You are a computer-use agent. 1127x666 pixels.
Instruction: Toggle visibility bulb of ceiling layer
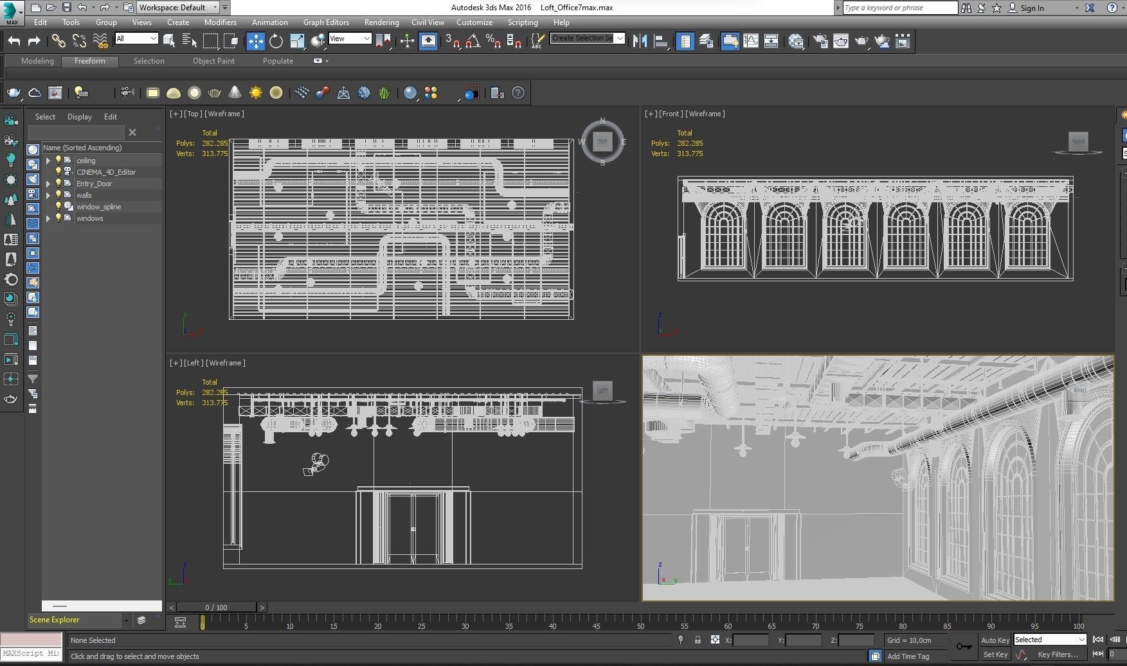tap(58, 161)
